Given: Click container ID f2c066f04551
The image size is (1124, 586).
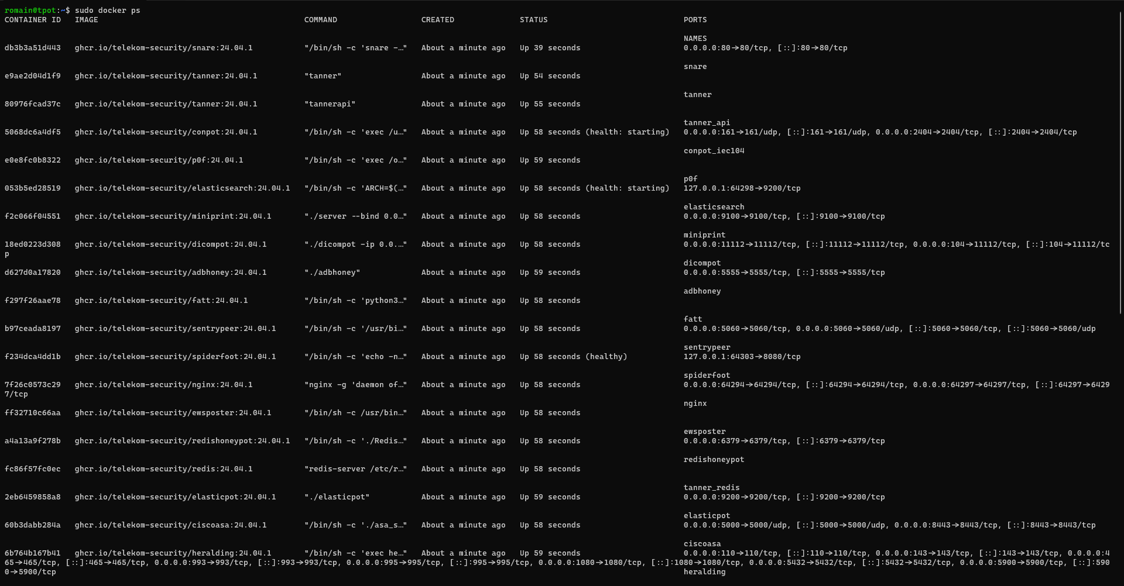Looking at the screenshot, I should pyautogui.click(x=33, y=216).
